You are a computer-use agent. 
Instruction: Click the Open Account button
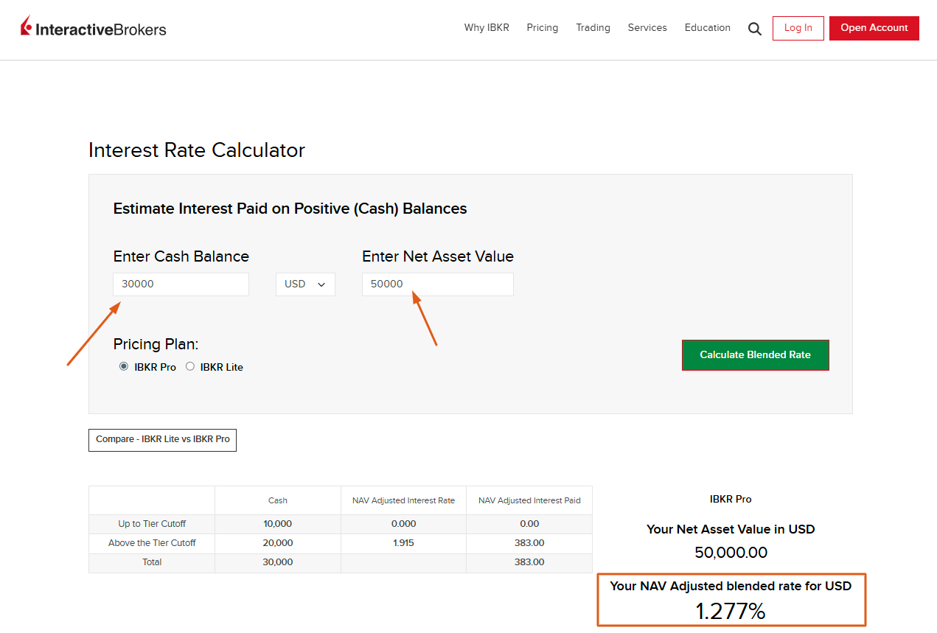click(x=874, y=28)
